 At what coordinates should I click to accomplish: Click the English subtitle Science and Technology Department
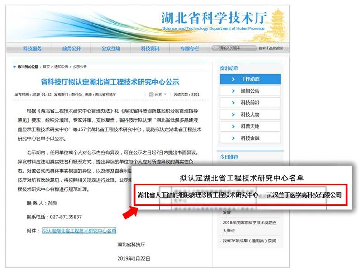tap(213, 28)
